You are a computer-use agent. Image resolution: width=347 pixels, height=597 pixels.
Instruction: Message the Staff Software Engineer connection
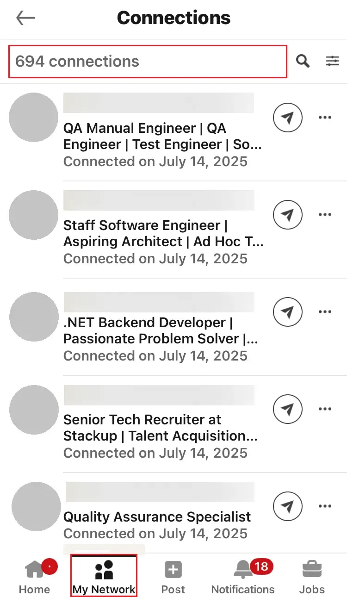[287, 215]
